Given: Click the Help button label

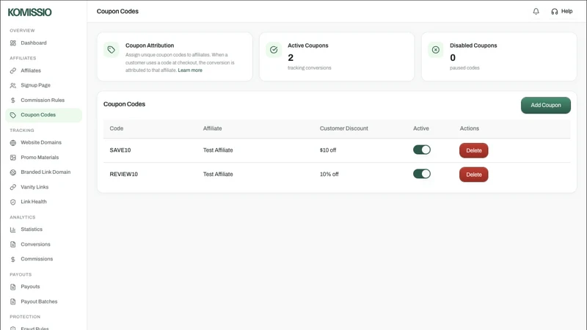Looking at the screenshot, I should click(566, 11).
